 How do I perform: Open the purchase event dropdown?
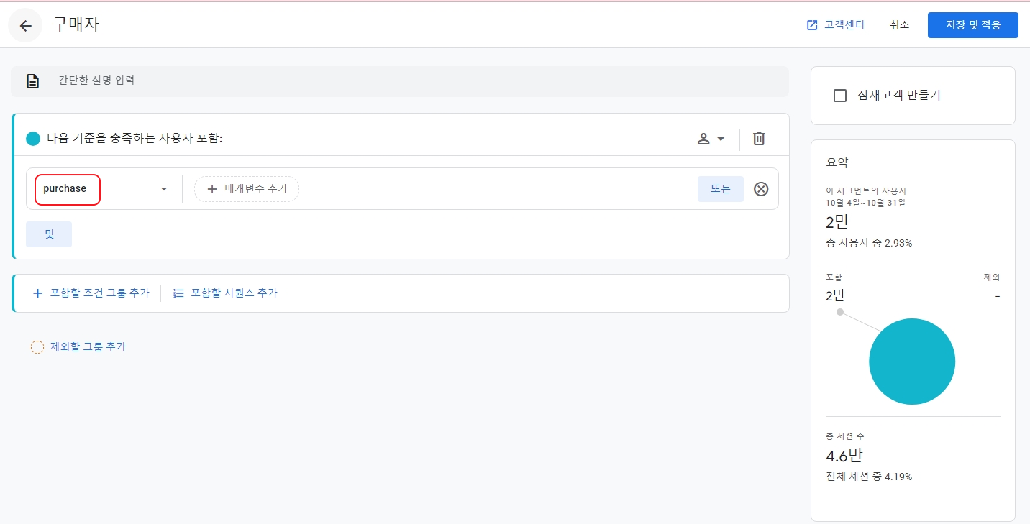coord(104,189)
